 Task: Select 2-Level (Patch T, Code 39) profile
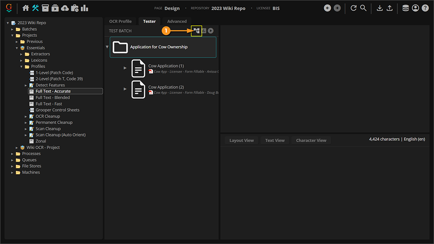point(59,79)
